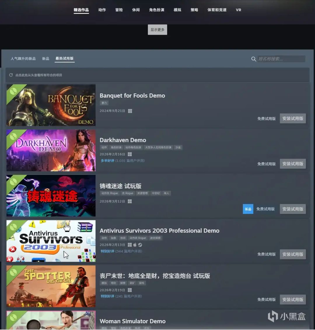This screenshot has width=315, height=330.
Task: Click 安装试用版 for Darkhaven Demo
Action: point(293,164)
